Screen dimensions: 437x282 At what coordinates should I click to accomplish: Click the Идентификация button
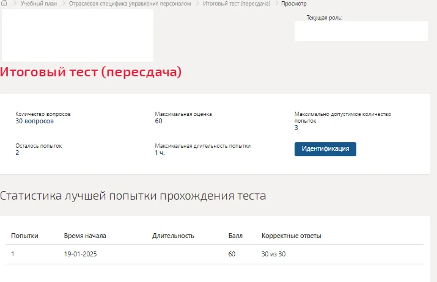(x=325, y=149)
